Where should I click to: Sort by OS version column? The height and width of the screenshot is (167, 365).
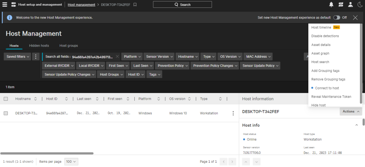[189, 99]
